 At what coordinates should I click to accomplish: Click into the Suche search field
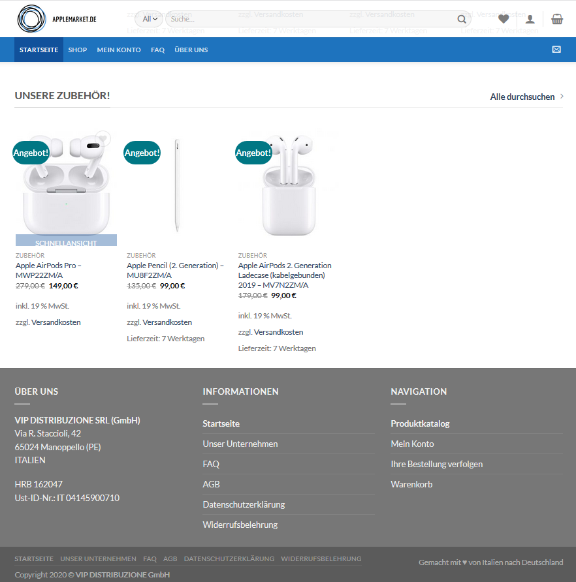(x=310, y=19)
